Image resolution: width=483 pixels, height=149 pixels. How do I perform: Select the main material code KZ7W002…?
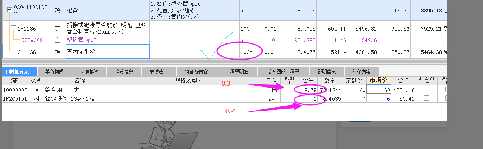35,40
